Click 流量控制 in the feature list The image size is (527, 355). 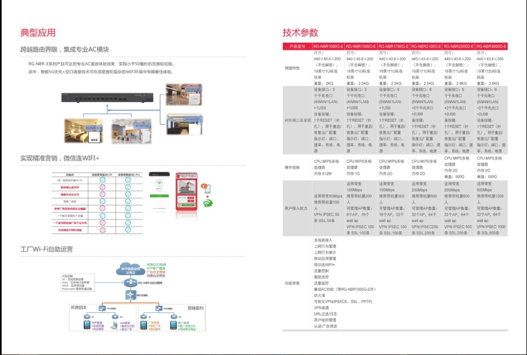[x=321, y=271]
